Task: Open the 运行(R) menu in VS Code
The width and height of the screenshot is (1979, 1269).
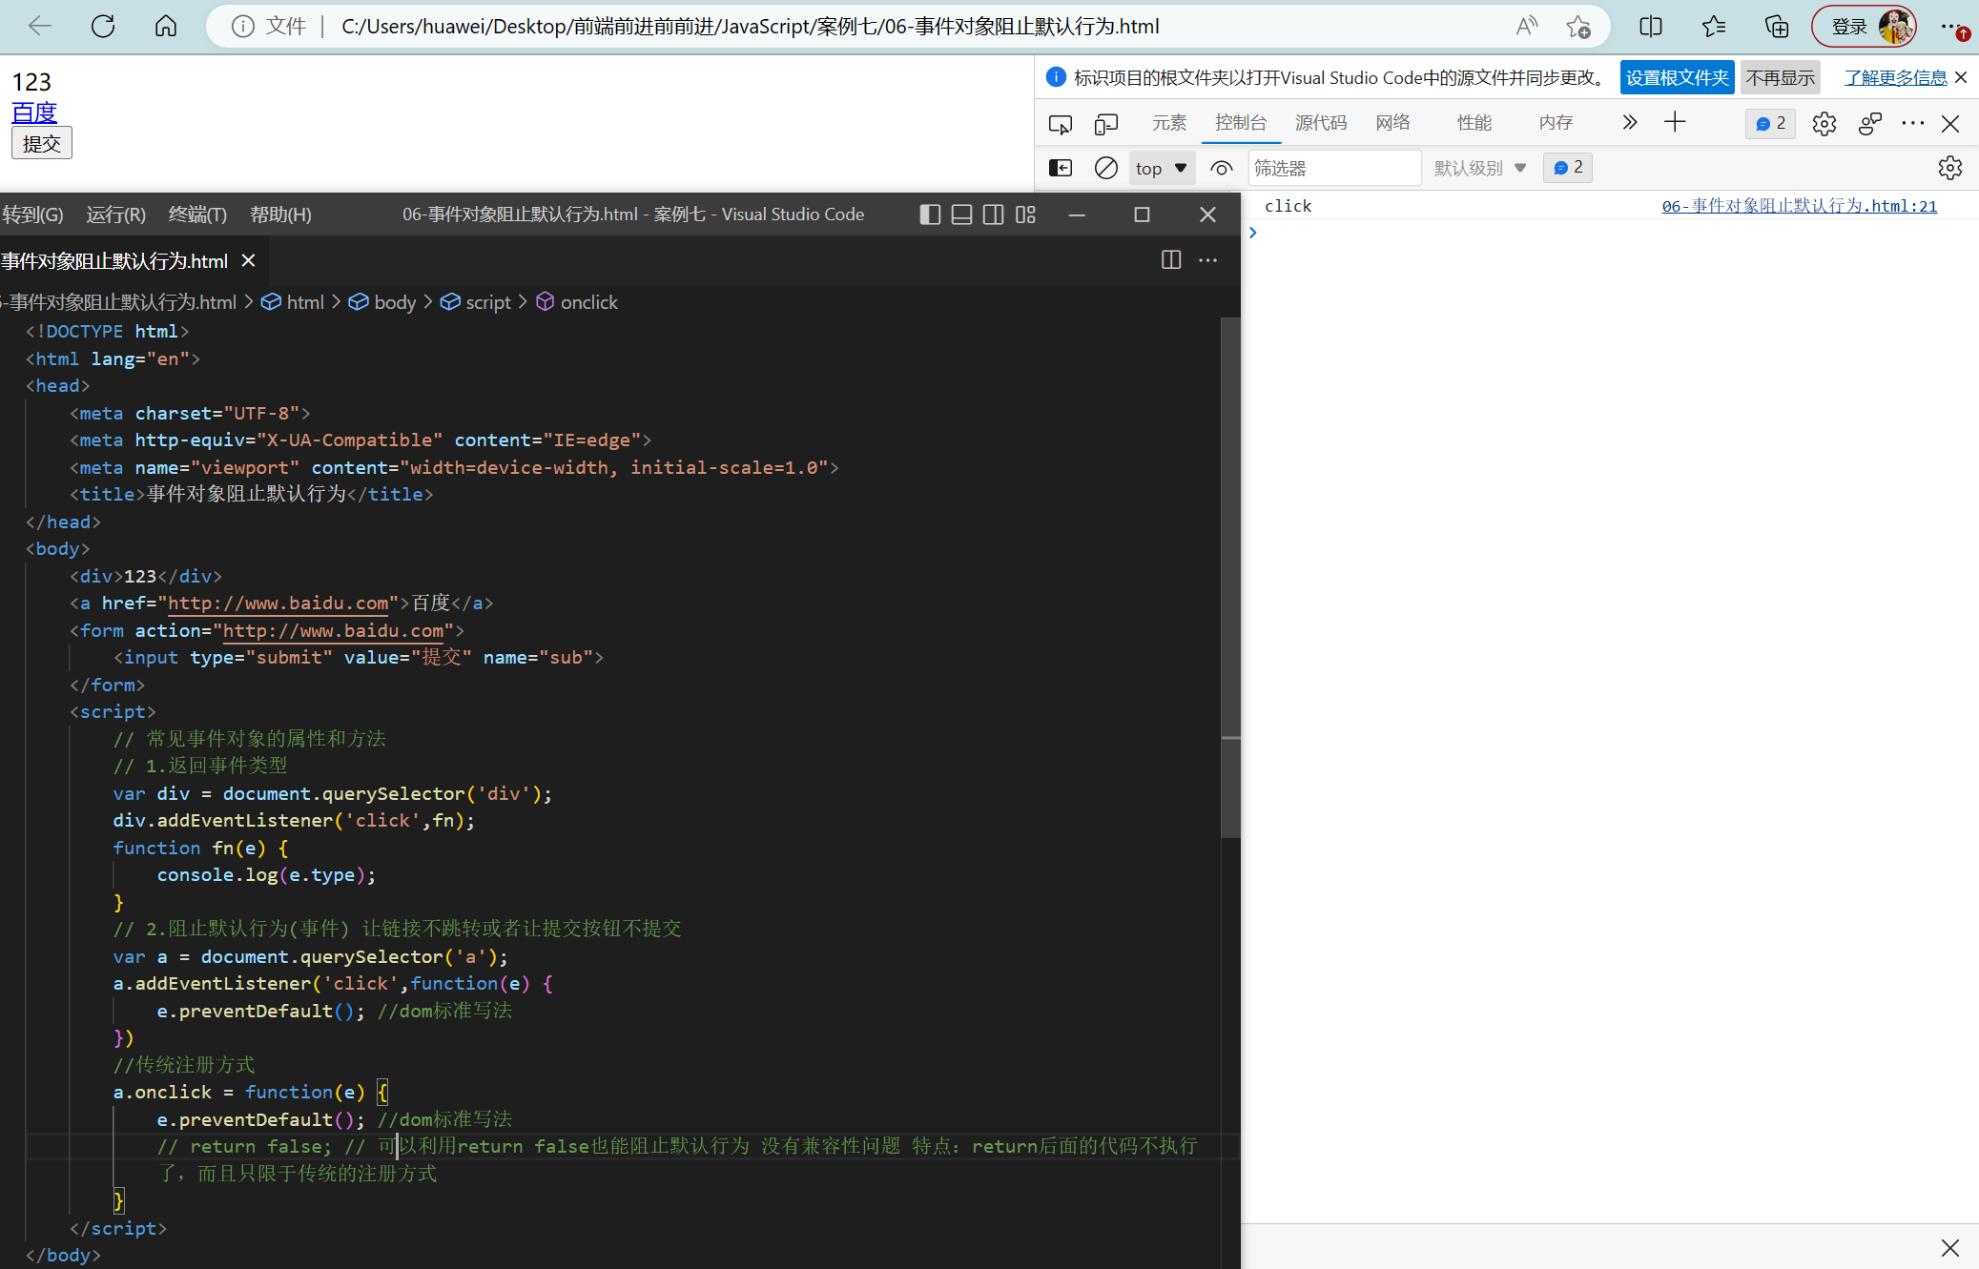Action: pos(116,215)
